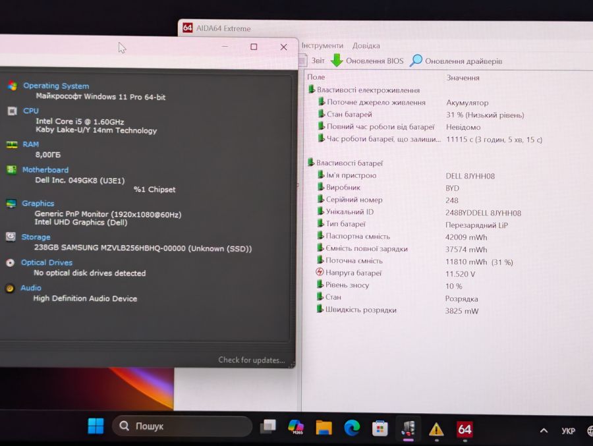593x446 pixels.
Task: Open Task View from the taskbar
Action: 268,427
